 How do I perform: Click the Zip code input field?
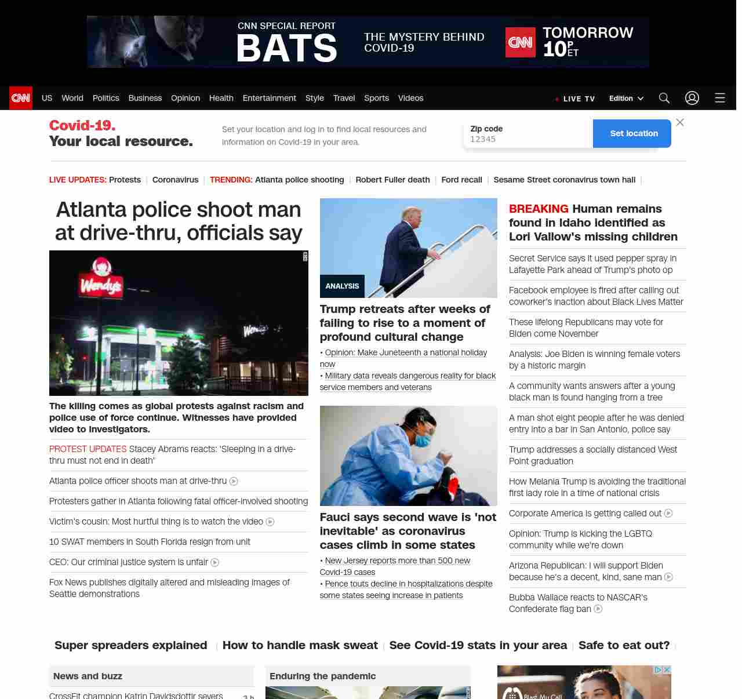pyautogui.click(x=528, y=139)
